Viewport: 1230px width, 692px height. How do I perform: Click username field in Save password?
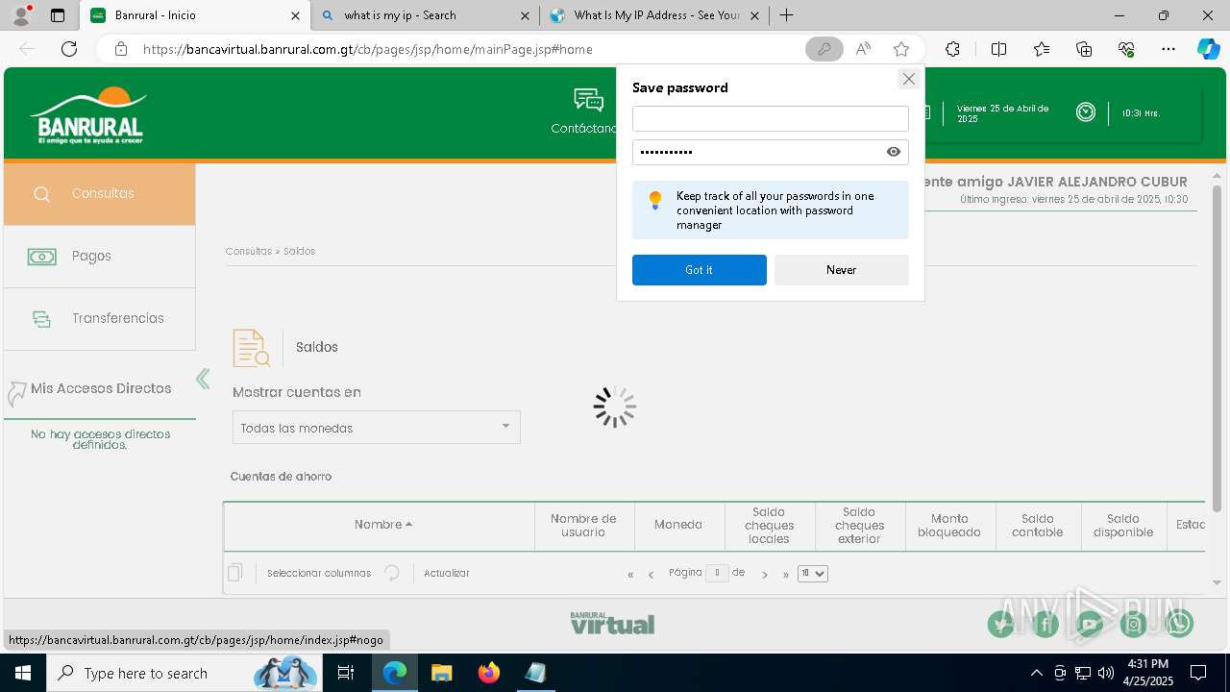tap(771, 118)
